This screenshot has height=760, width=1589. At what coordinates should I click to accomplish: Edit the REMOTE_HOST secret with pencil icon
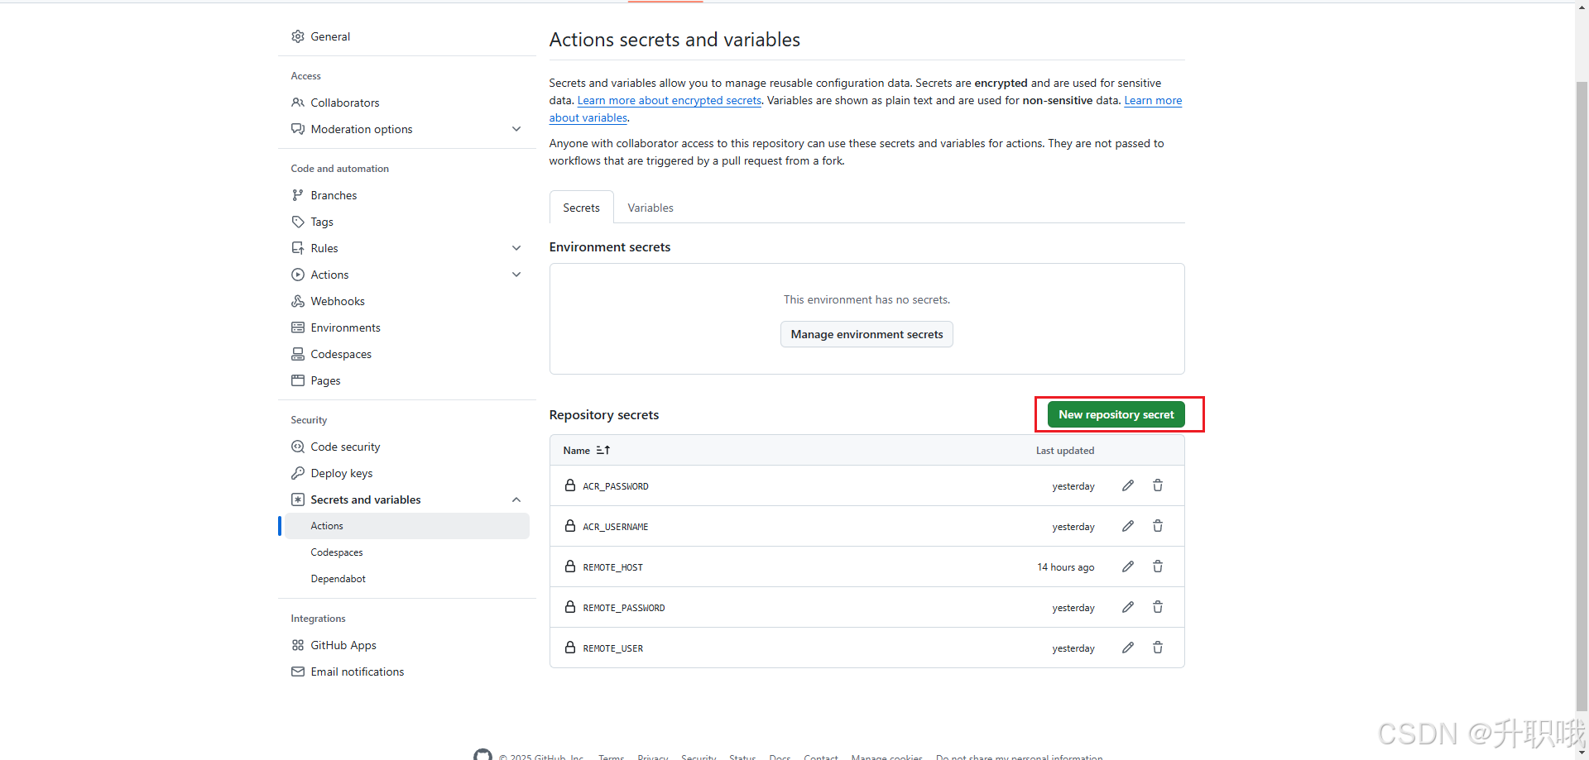click(1128, 566)
